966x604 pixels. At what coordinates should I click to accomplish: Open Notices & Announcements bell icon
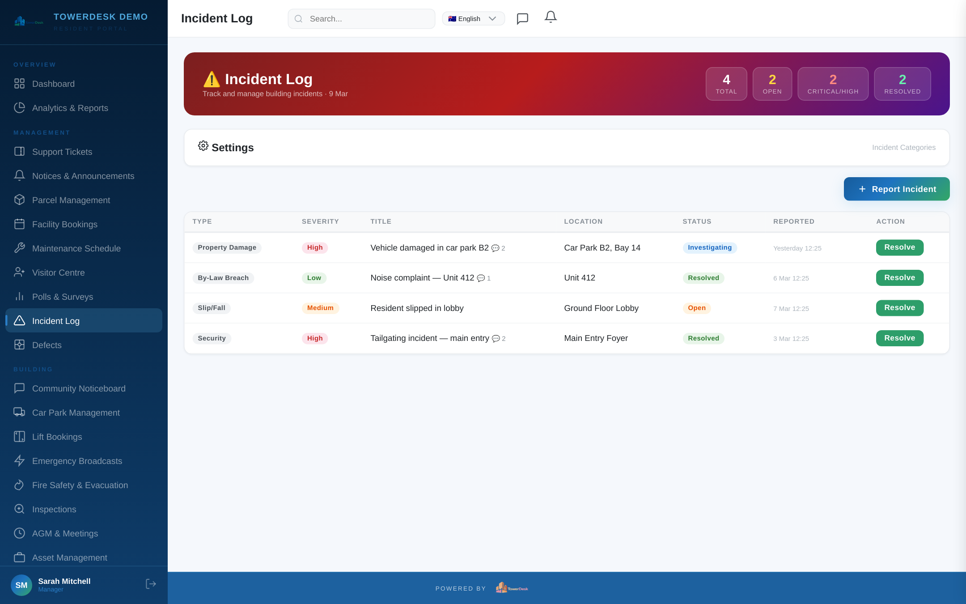click(19, 176)
